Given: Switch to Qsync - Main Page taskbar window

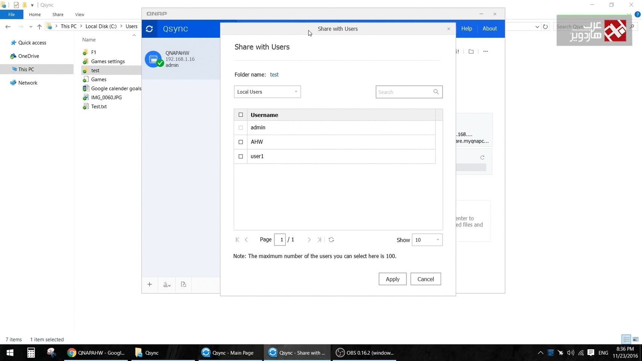Looking at the screenshot, I should (230, 353).
